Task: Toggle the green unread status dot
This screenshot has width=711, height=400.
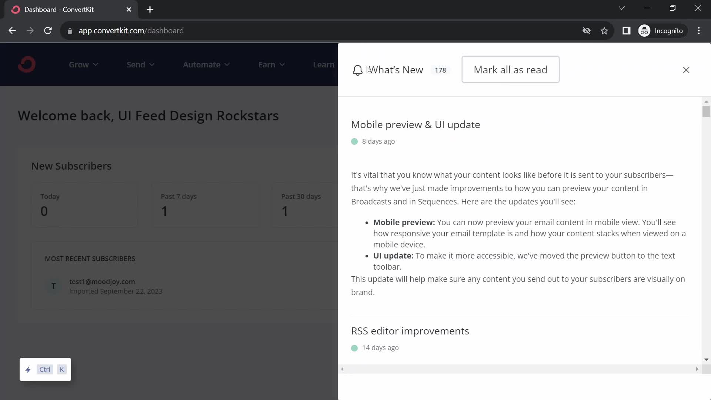Action: (354, 141)
